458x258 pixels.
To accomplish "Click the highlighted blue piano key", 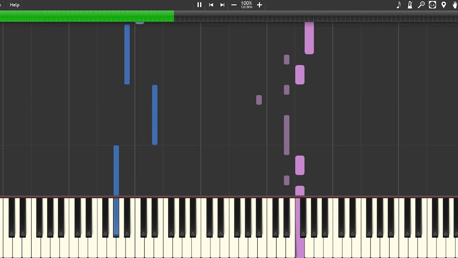I will pyautogui.click(x=116, y=218).
